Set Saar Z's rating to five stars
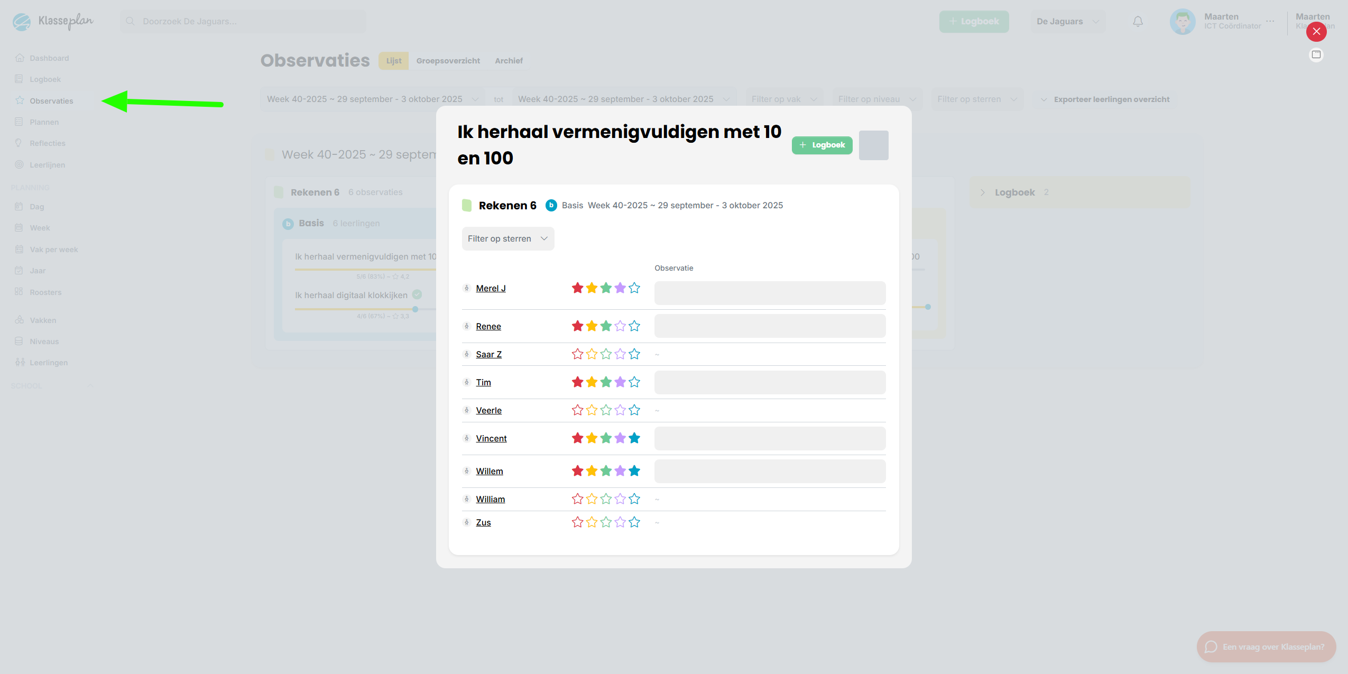Screen dimensions: 1348x674 tap(634, 354)
